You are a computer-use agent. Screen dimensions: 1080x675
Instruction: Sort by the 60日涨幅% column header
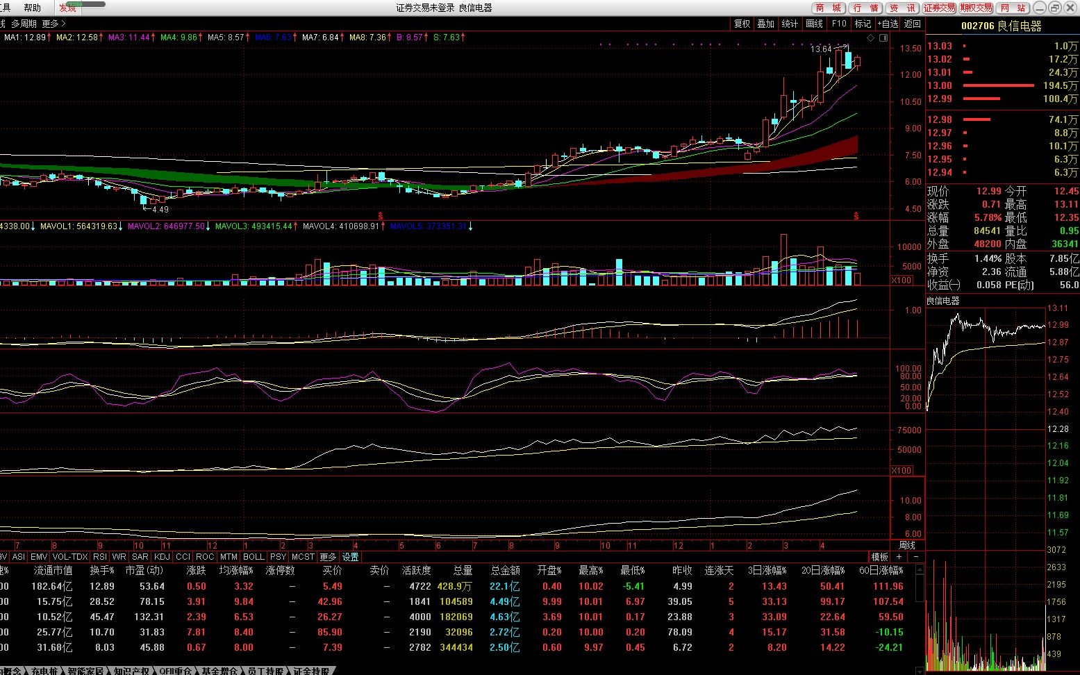pos(881,570)
